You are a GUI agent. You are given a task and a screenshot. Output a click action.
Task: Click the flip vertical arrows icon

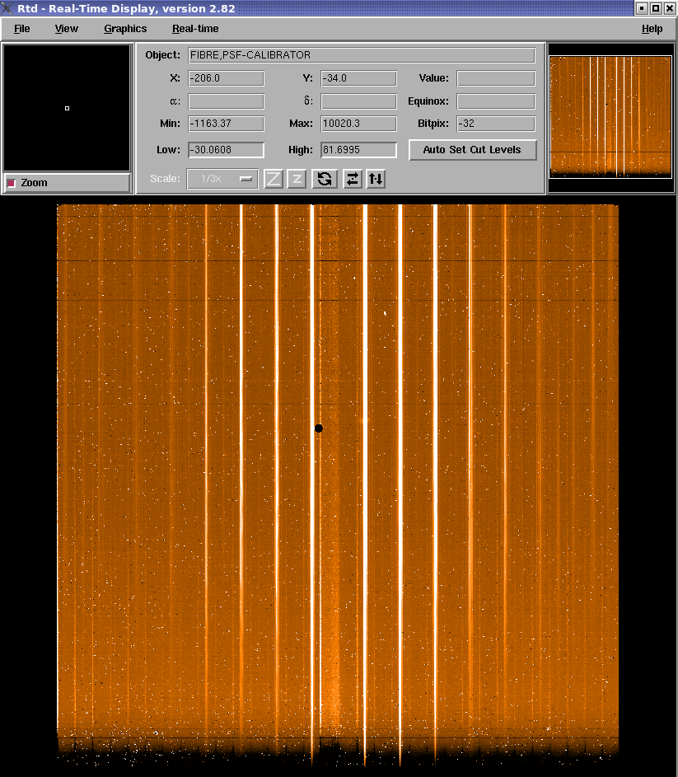point(376,179)
